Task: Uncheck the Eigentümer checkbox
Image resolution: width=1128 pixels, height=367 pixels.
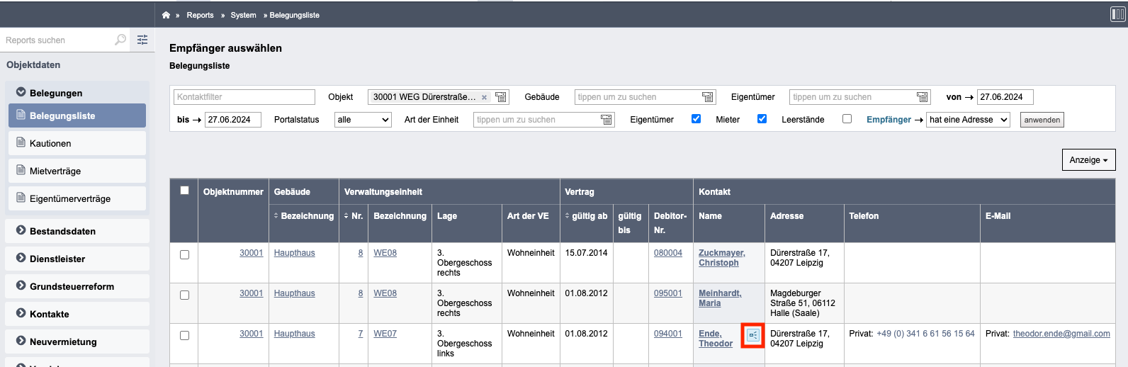Action: [696, 119]
